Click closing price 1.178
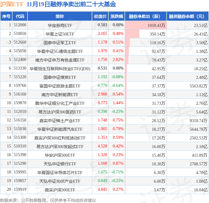 pyautogui.click(x=102, y=42)
